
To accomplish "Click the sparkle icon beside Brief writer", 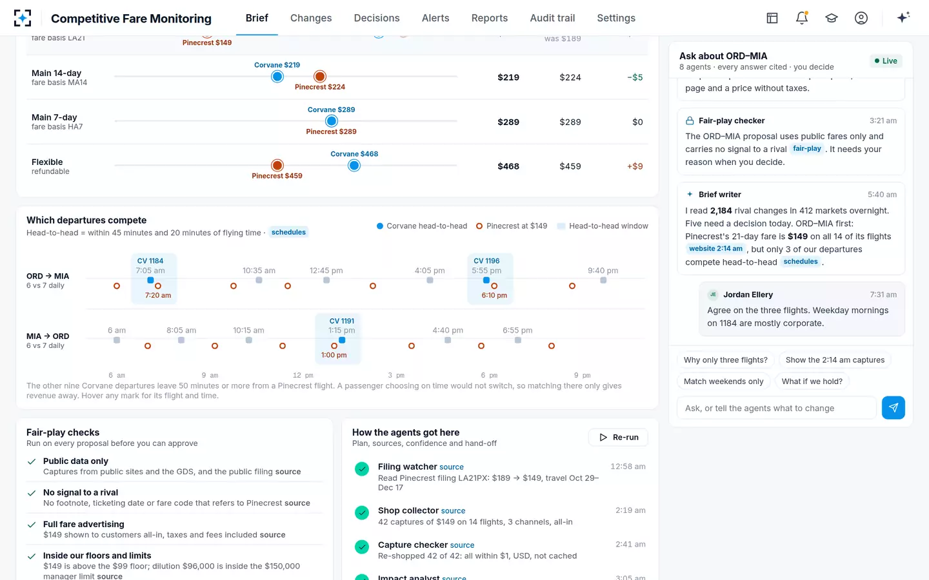I will (x=690, y=194).
